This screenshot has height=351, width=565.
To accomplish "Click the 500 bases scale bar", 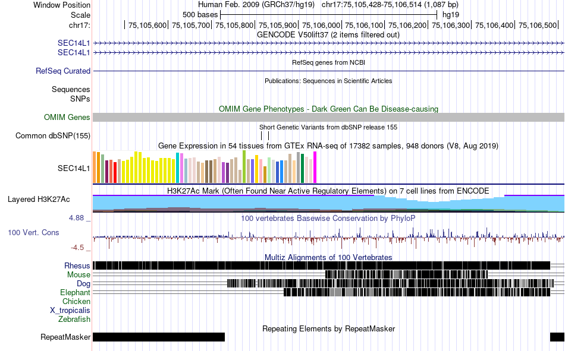I will pyautogui.click(x=329, y=15).
